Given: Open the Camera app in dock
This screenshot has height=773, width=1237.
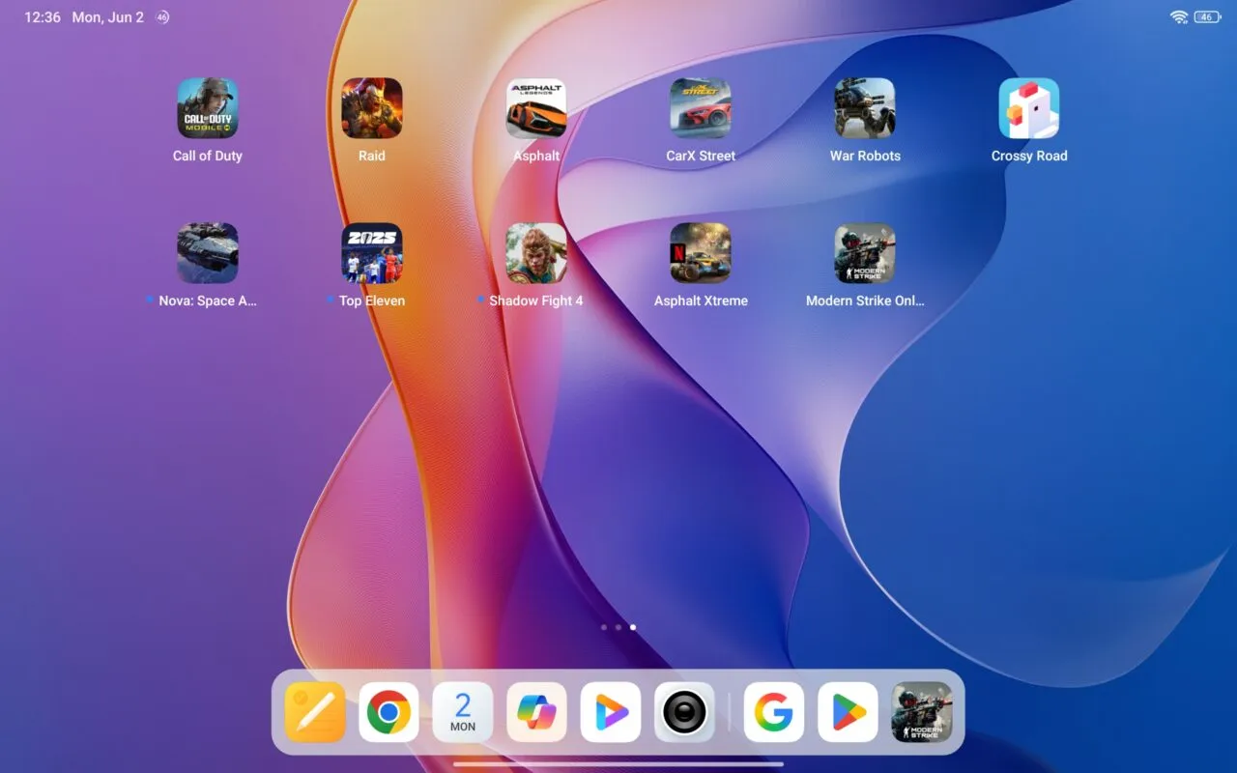Looking at the screenshot, I should tap(684, 712).
